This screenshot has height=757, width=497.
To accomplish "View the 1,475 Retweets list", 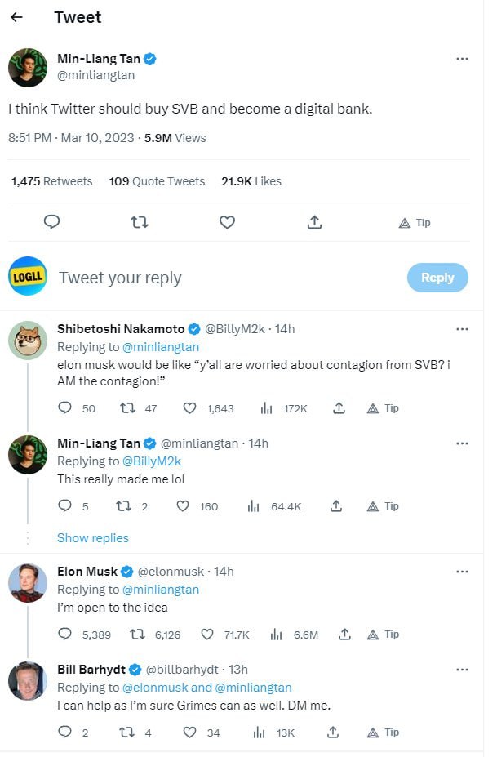I will tap(51, 181).
